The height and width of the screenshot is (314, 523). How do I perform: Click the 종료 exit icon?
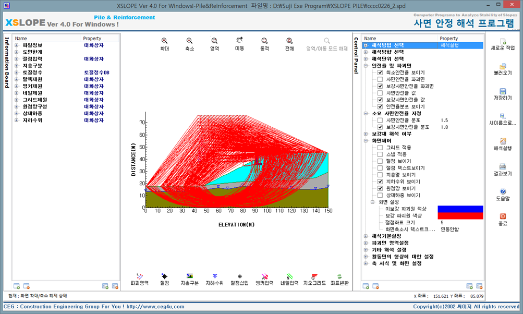(503, 216)
